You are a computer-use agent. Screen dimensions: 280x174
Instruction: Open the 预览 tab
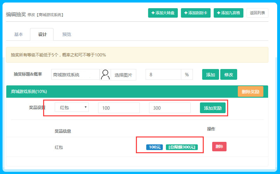67,35
